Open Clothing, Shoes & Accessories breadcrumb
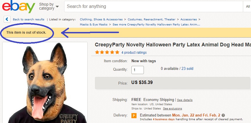This screenshot has height=123, width=251. 101,20
